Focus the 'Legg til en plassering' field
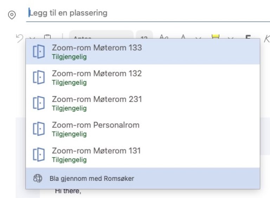 click(141, 13)
